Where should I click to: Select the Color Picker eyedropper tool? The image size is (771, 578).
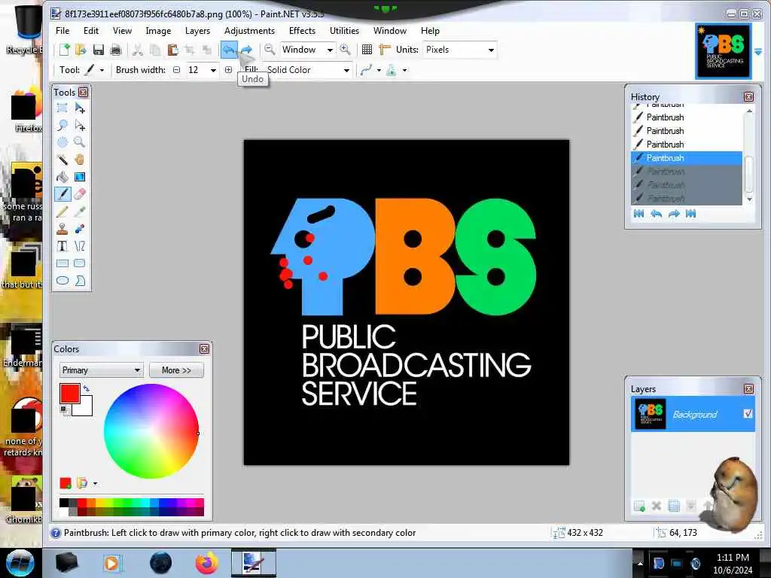coord(80,211)
